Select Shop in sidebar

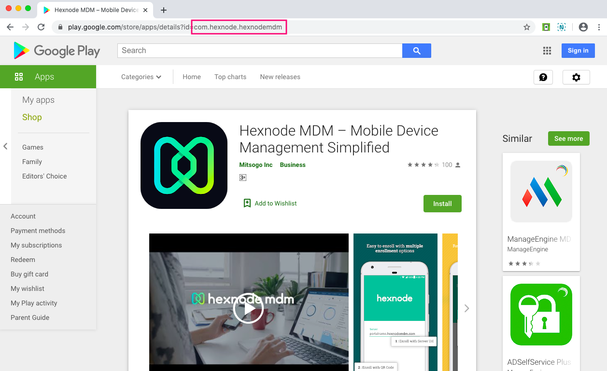32,117
